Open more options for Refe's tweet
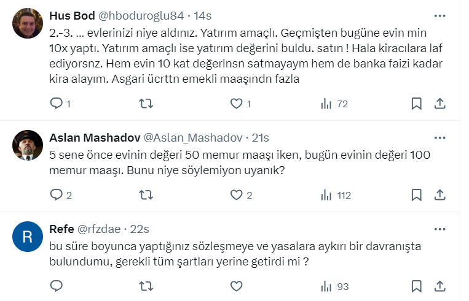This screenshot has width=469, height=301. click(440, 229)
